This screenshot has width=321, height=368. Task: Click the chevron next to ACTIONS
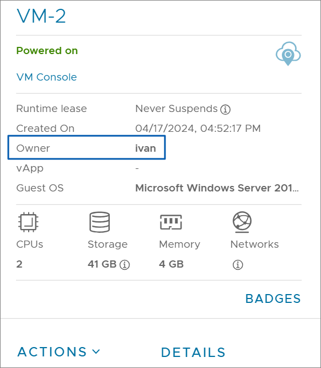96,351
